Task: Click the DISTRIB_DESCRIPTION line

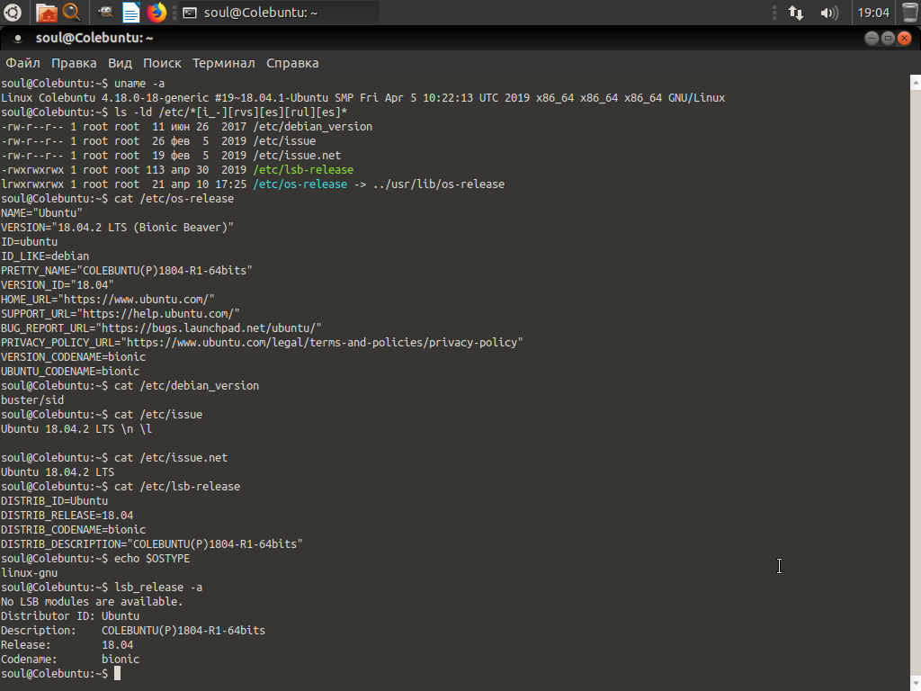Action: (151, 544)
